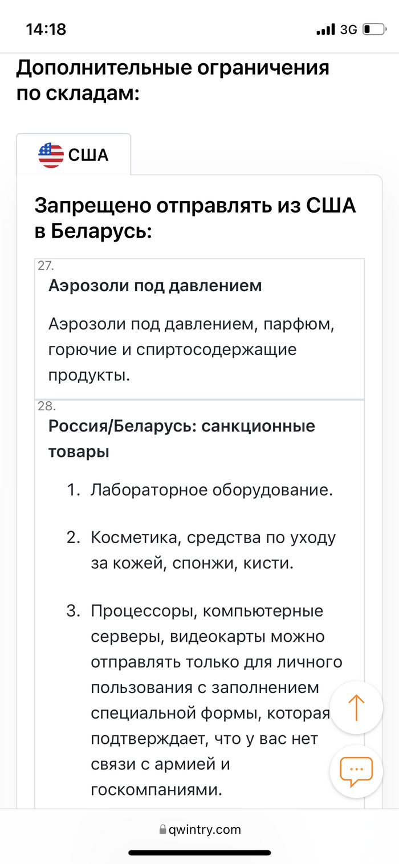Image resolution: width=399 pixels, height=864 pixels.
Task: Click item number 27 label
Action: (45, 266)
